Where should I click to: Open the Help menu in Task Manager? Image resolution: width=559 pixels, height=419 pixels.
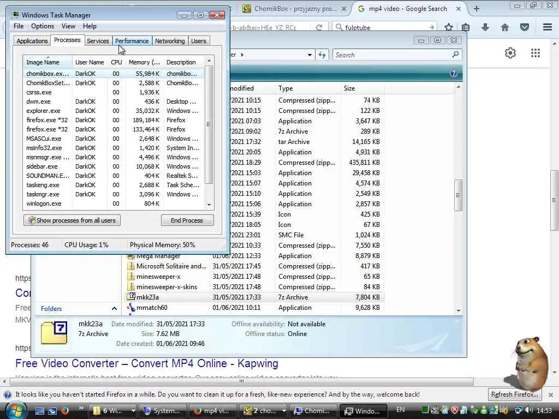tap(90, 26)
